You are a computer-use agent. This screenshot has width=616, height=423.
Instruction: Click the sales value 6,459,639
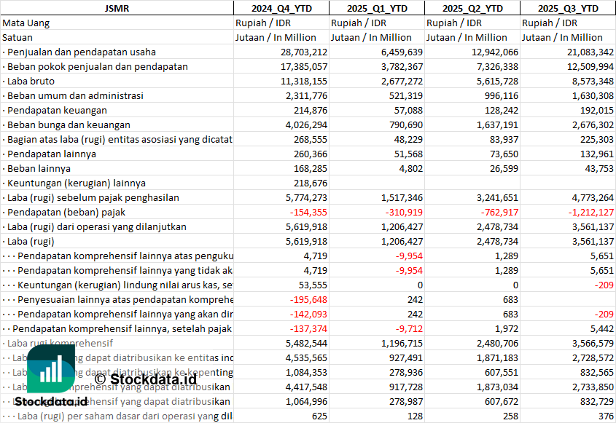point(402,52)
